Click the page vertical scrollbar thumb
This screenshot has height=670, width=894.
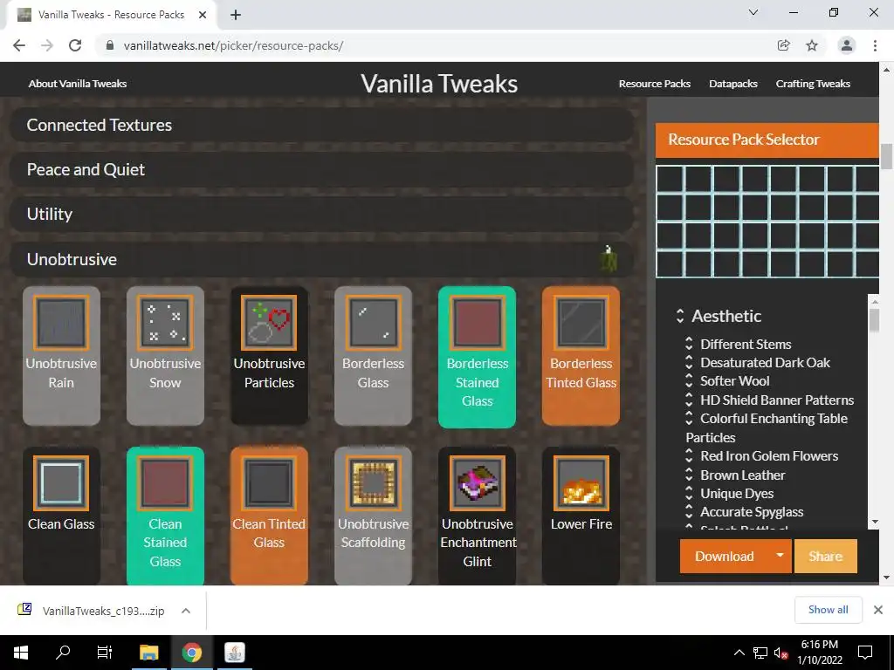tap(886, 157)
